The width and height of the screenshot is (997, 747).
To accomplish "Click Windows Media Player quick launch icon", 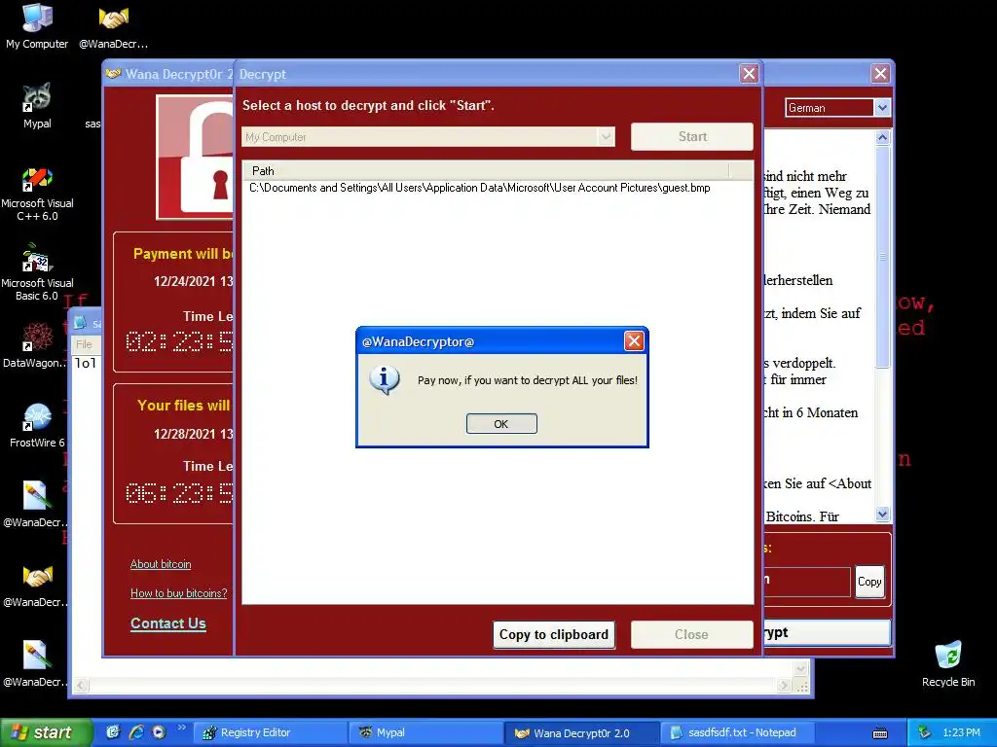I will pos(159,732).
